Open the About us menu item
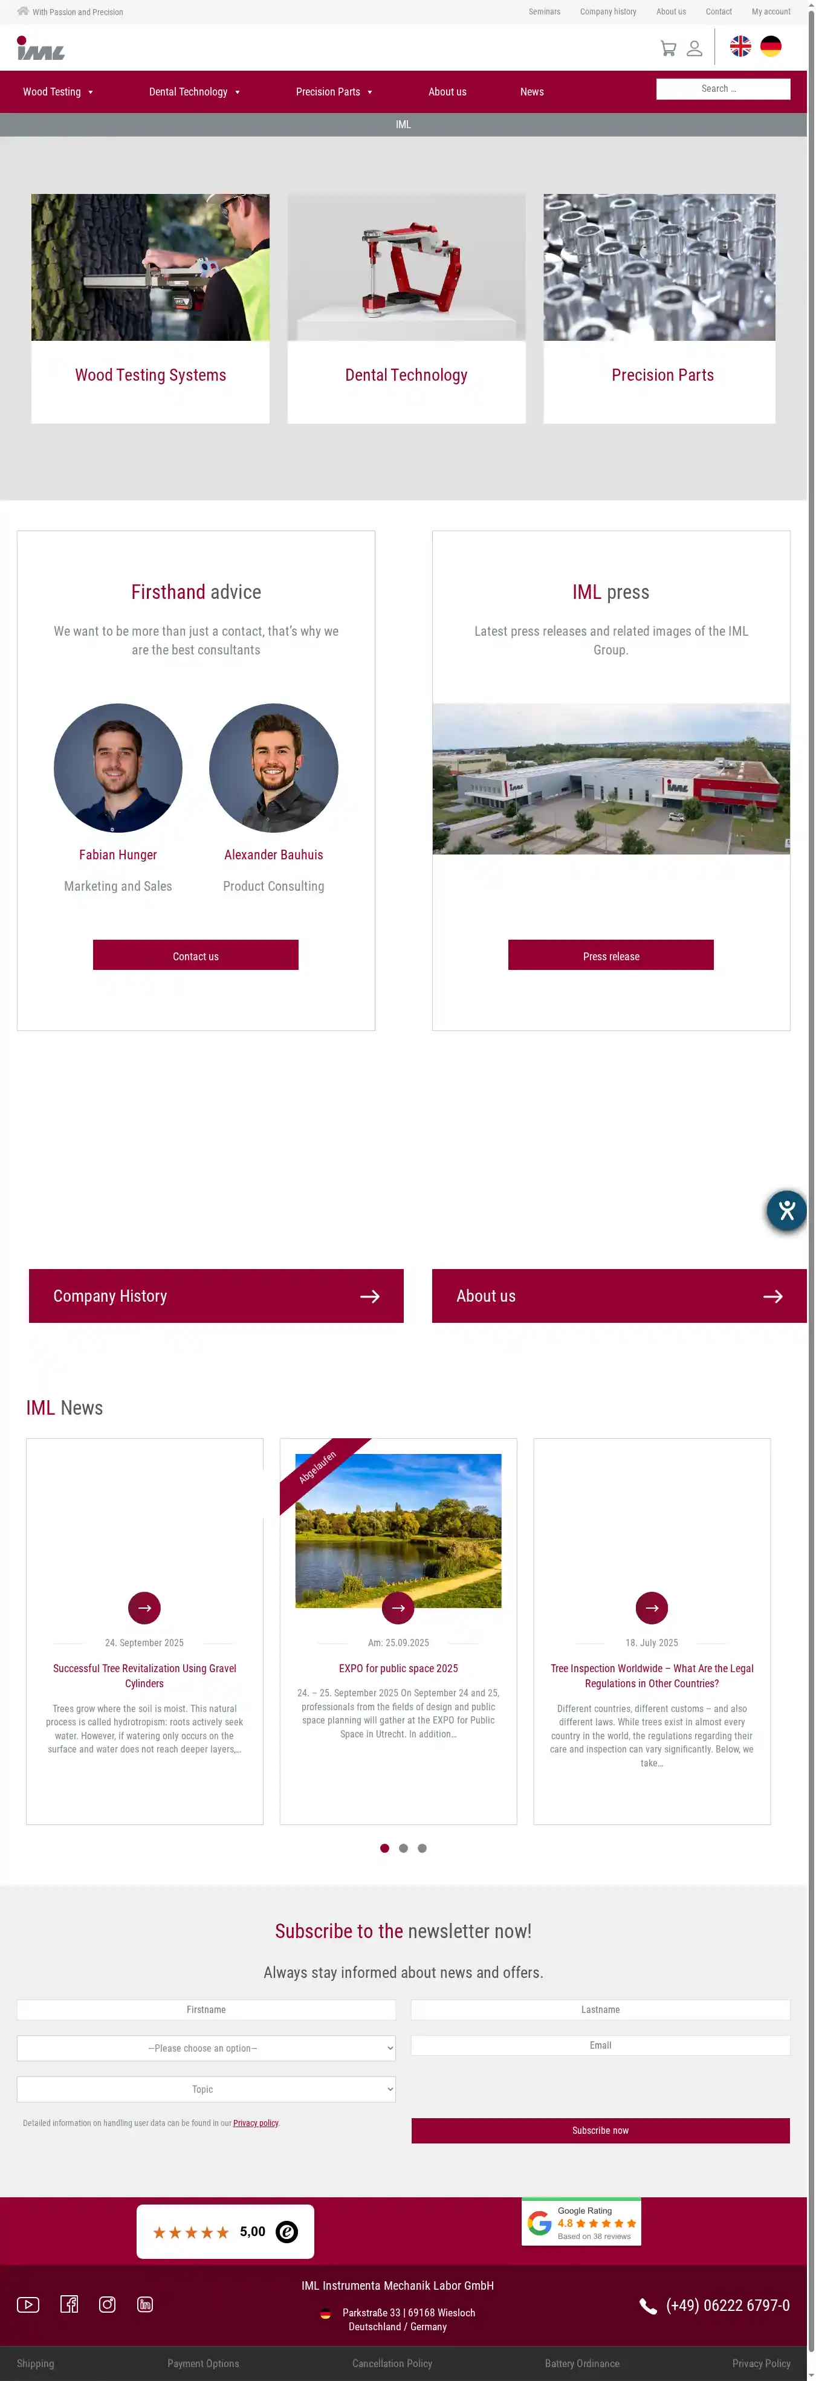Screen dimensions: 816x2381 [447, 91]
